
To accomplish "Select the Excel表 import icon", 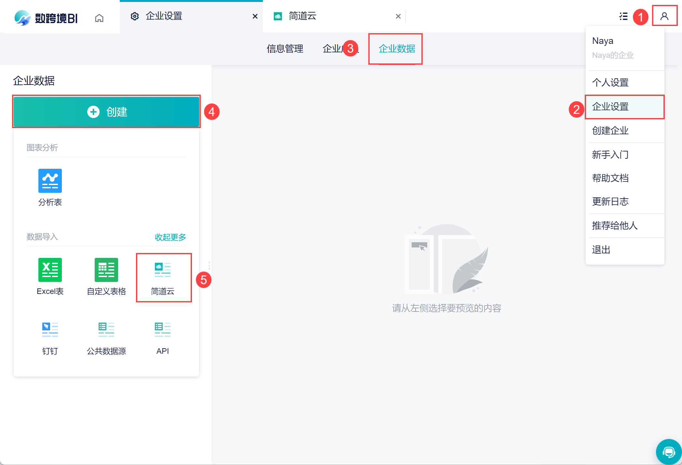I will [50, 270].
